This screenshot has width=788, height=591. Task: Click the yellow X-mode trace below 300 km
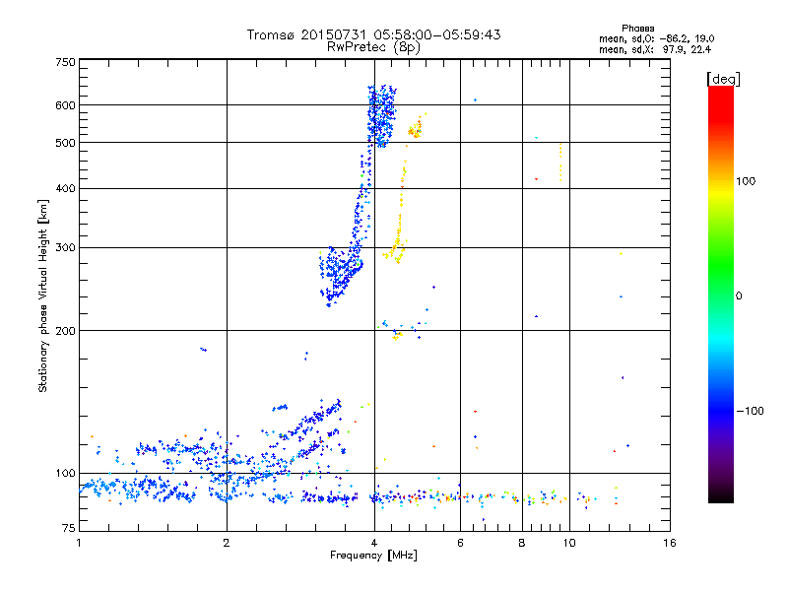395,253
